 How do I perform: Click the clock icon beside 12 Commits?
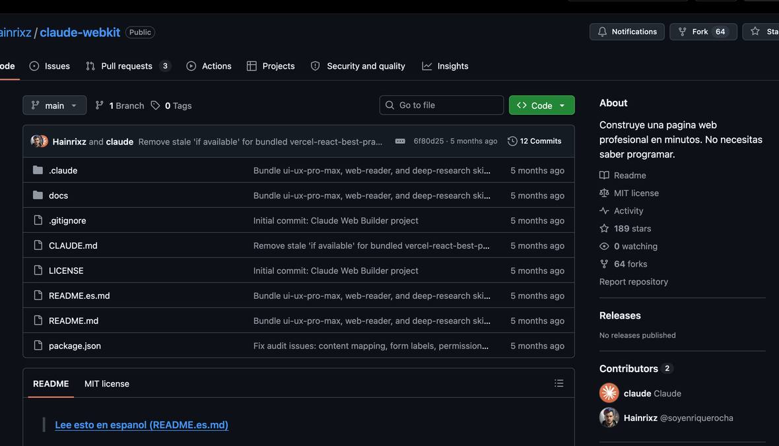512,141
